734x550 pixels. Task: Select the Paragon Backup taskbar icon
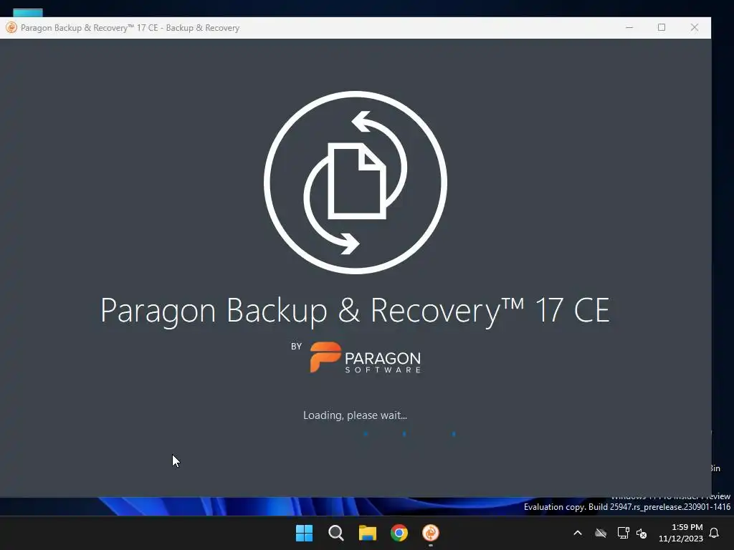431,533
